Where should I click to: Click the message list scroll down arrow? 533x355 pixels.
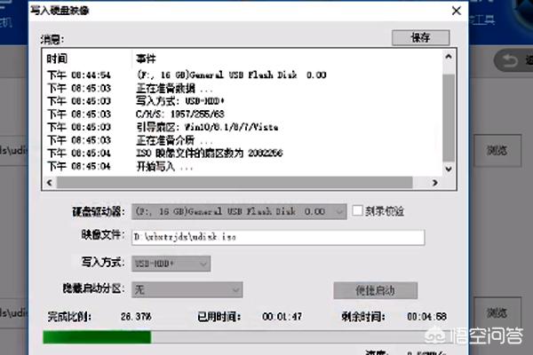[449, 169]
